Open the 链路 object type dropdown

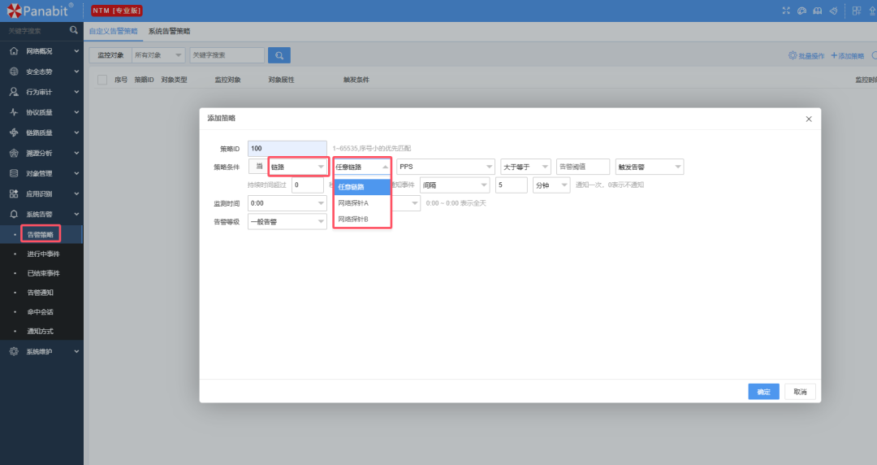pyautogui.click(x=298, y=167)
